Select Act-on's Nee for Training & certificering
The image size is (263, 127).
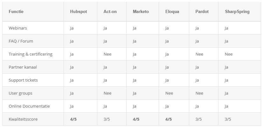107,54
